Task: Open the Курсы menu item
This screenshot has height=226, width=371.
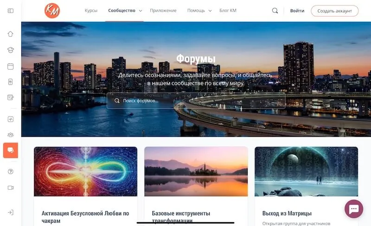Action: click(91, 11)
